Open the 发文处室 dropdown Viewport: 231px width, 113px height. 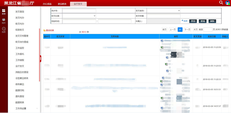pyautogui.click(x=79, y=16)
